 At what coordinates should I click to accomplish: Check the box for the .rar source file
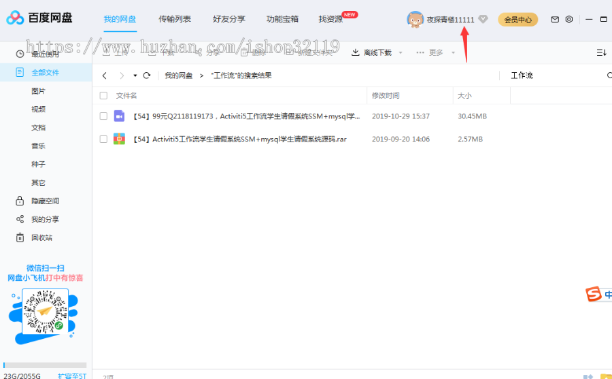pos(103,139)
